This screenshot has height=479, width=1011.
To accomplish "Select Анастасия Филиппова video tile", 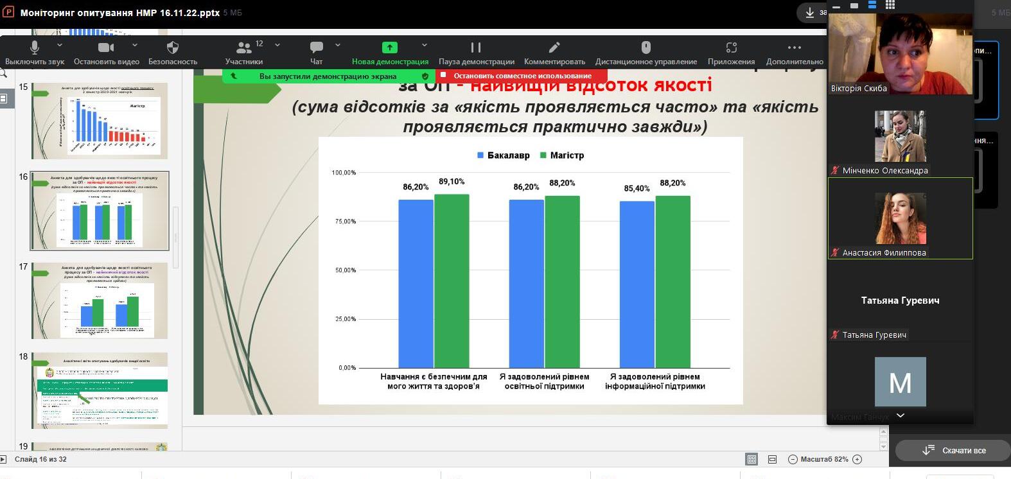I will [x=901, y=218].
